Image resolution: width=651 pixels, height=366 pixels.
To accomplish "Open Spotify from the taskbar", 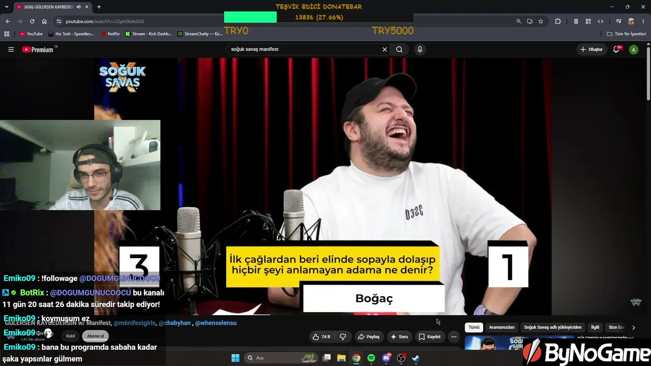I will 371,358.
